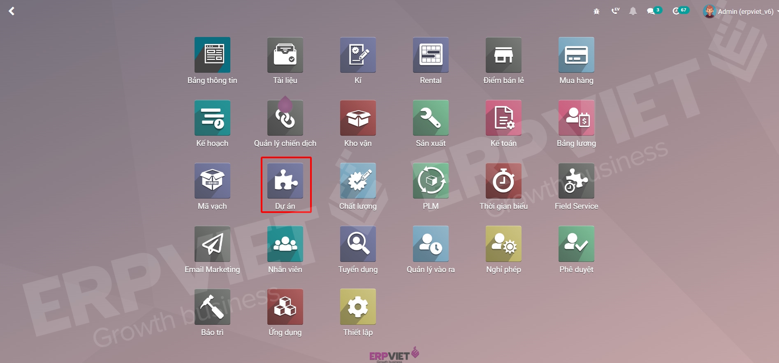Launch the Bảo trì maintenance app

pyautogui.click(x=212, y=307)
